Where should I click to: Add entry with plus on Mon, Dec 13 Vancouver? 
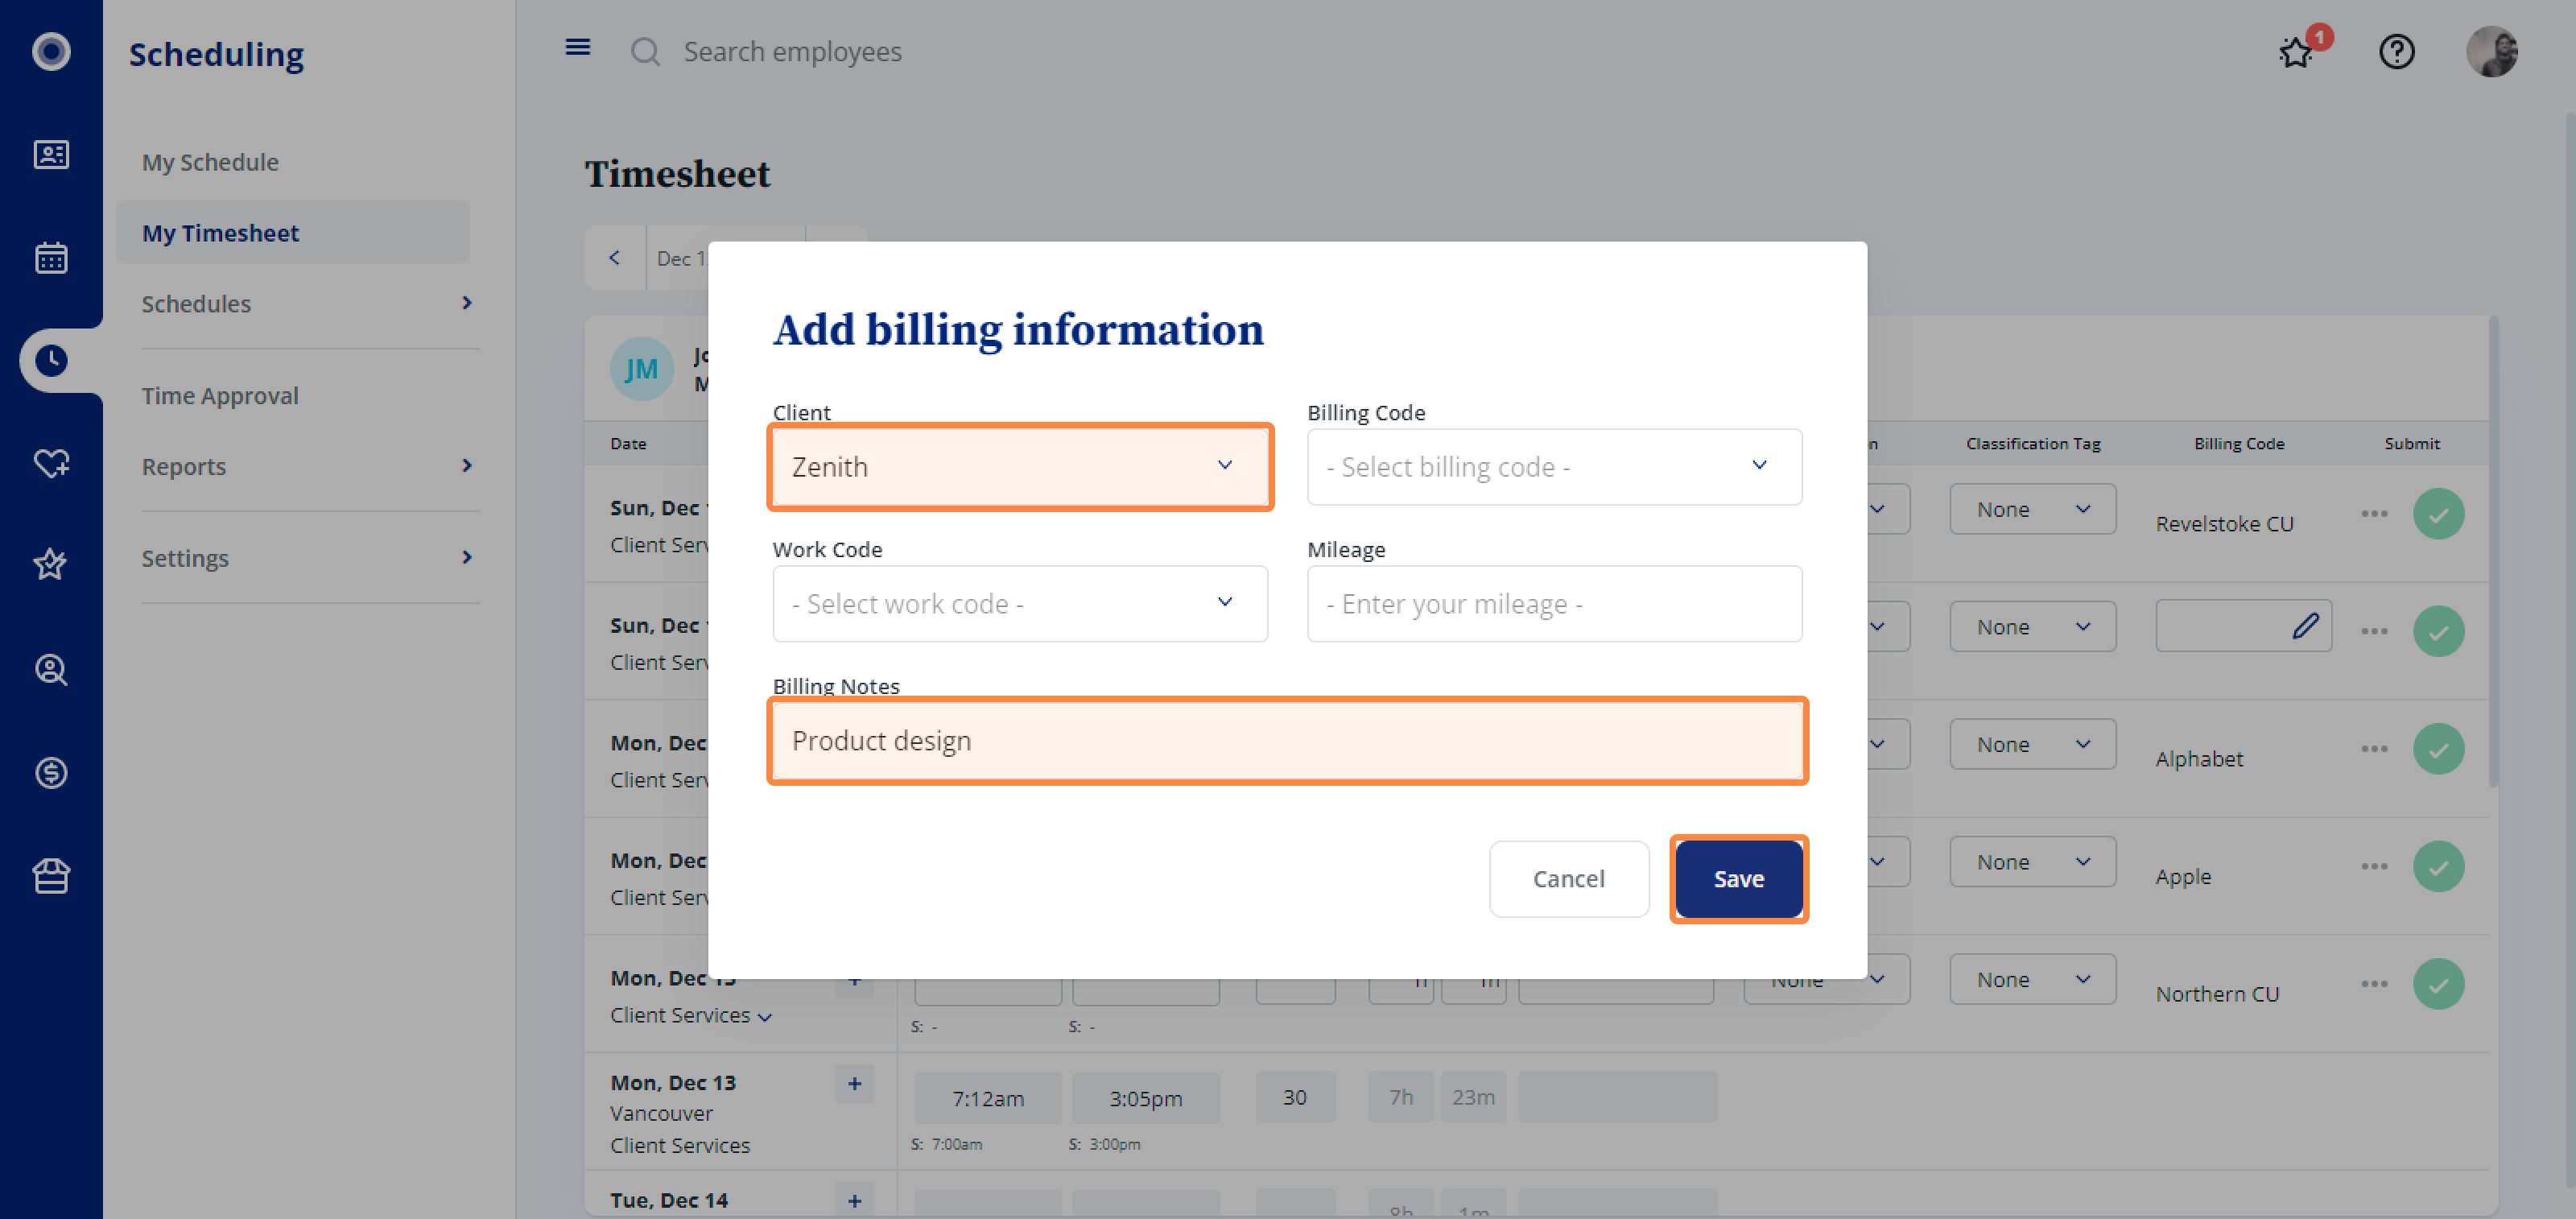tap(855, 1084)
